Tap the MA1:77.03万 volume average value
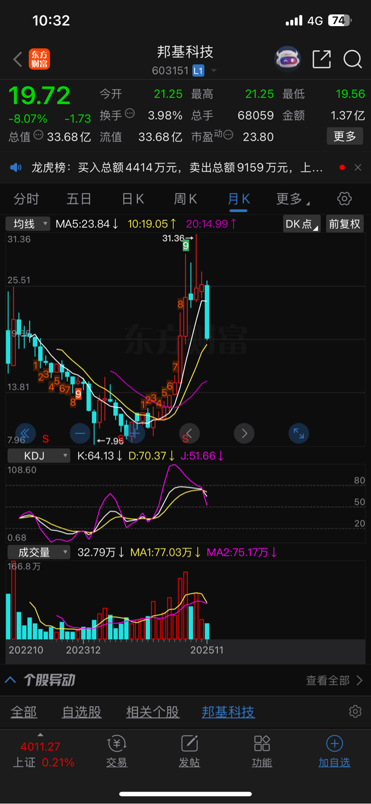371x804 pixels. [166, 552]
